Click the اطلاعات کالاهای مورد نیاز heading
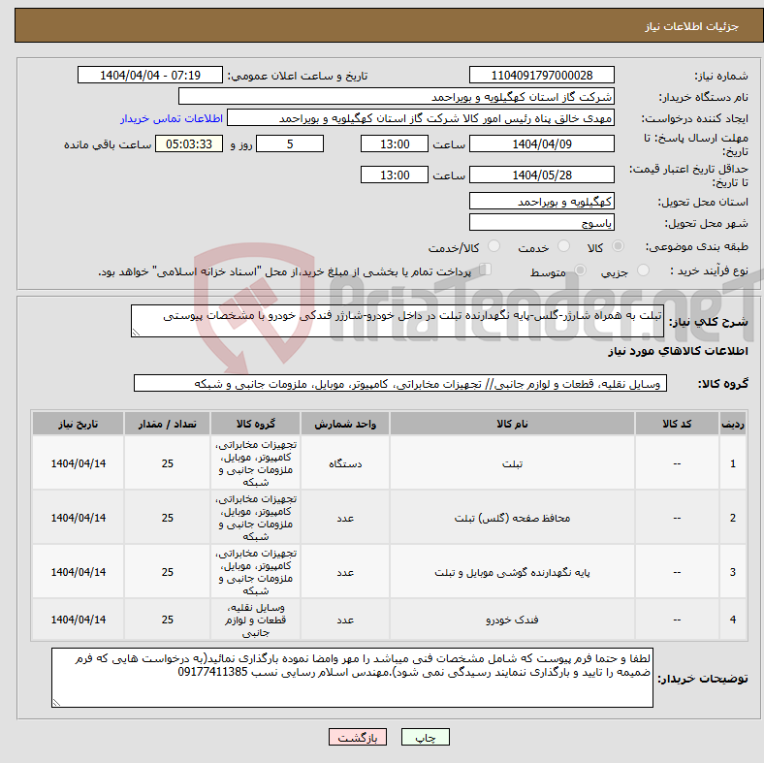The width and height of the screenshot is (764, 763). pyautogui.click(x=678, y=351)
